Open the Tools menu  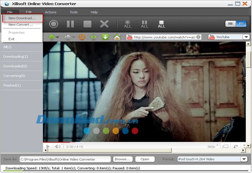point(73,12)
